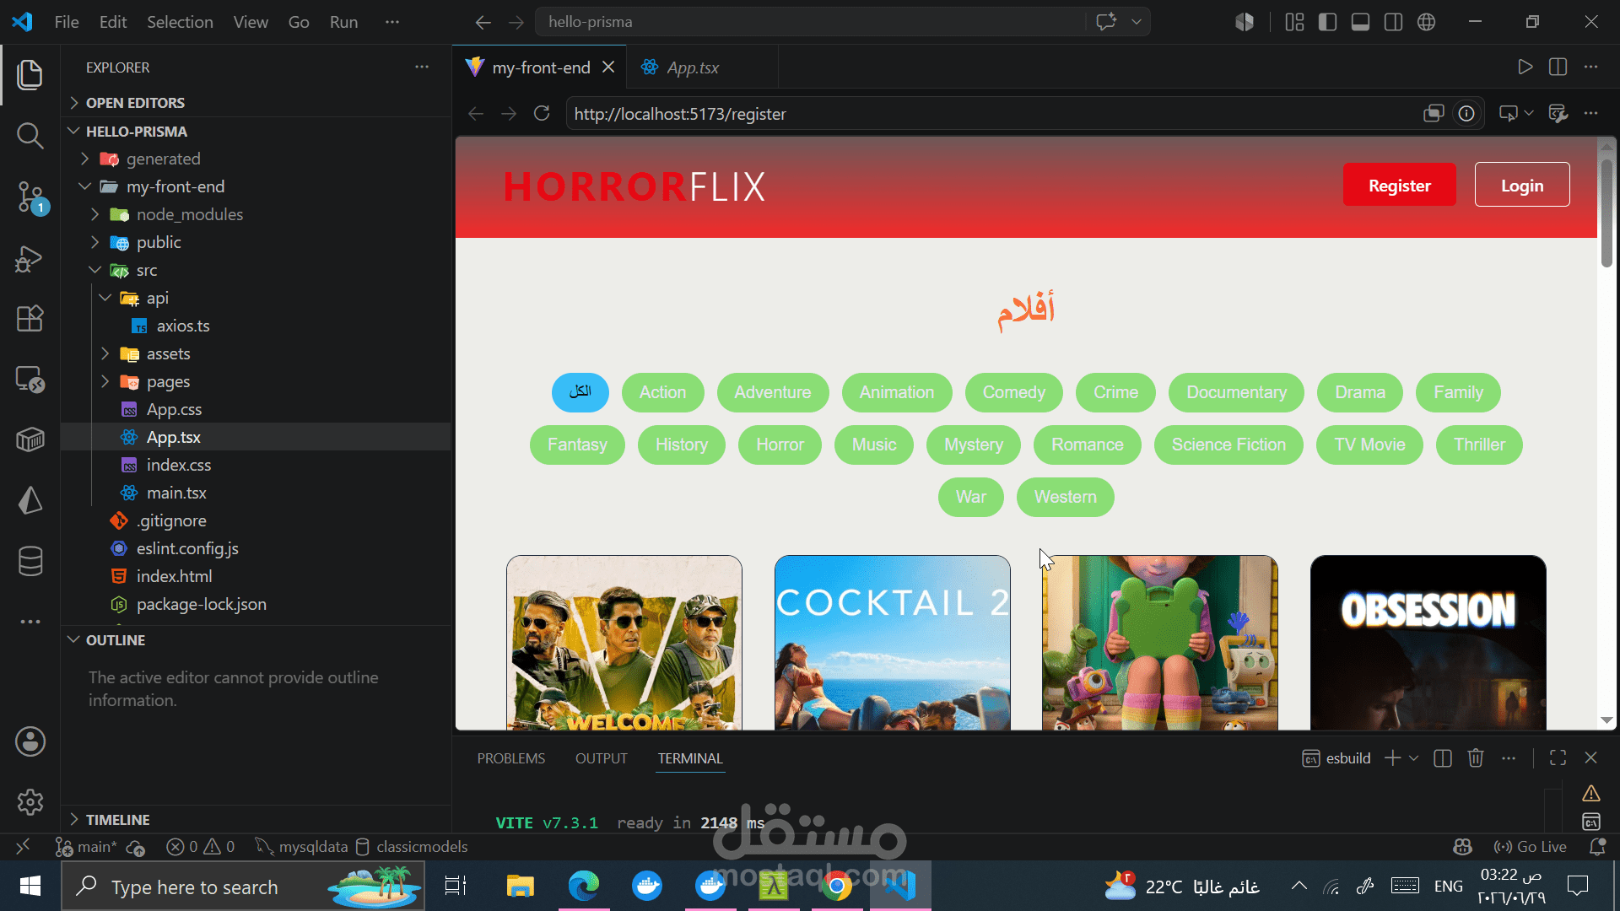Toggle the Horror genre filter
1620x911 pixels.
pyautogui.click(x=780, y=445)
